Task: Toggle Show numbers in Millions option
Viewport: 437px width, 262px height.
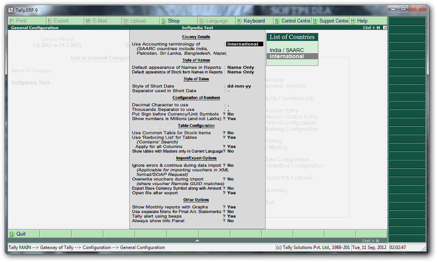Action: (x=232, y=119)
